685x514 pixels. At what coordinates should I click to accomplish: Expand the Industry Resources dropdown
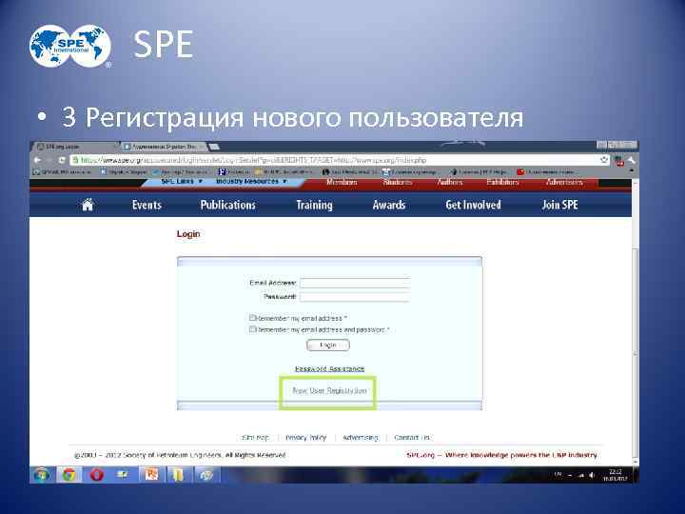(251, 181)
